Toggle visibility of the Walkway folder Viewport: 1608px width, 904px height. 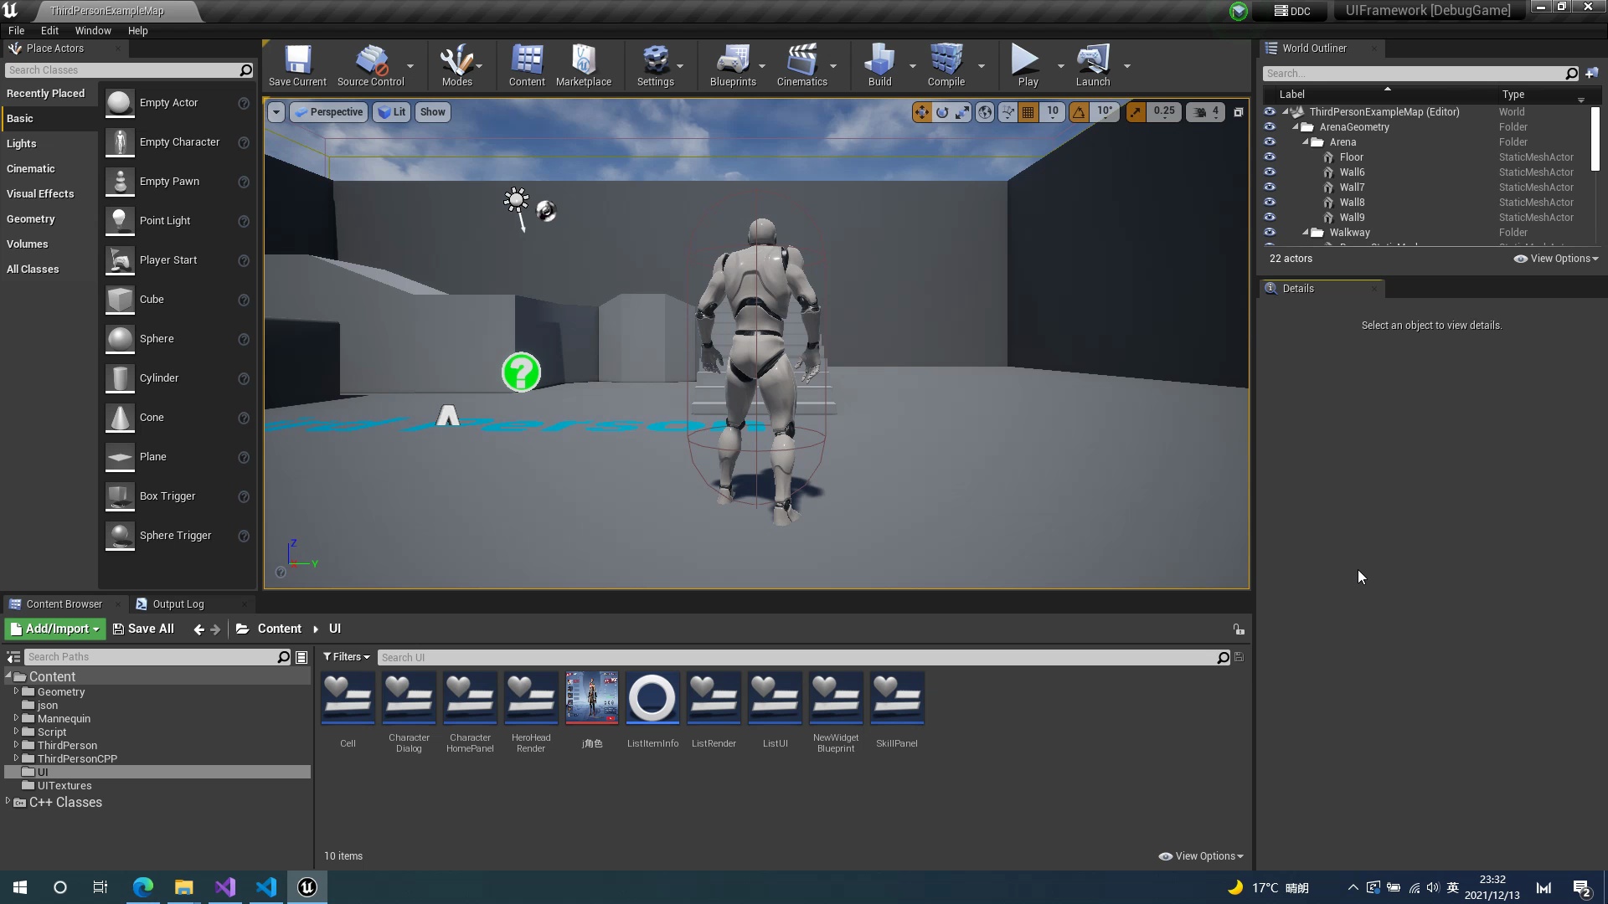[x=1270, y=233]
